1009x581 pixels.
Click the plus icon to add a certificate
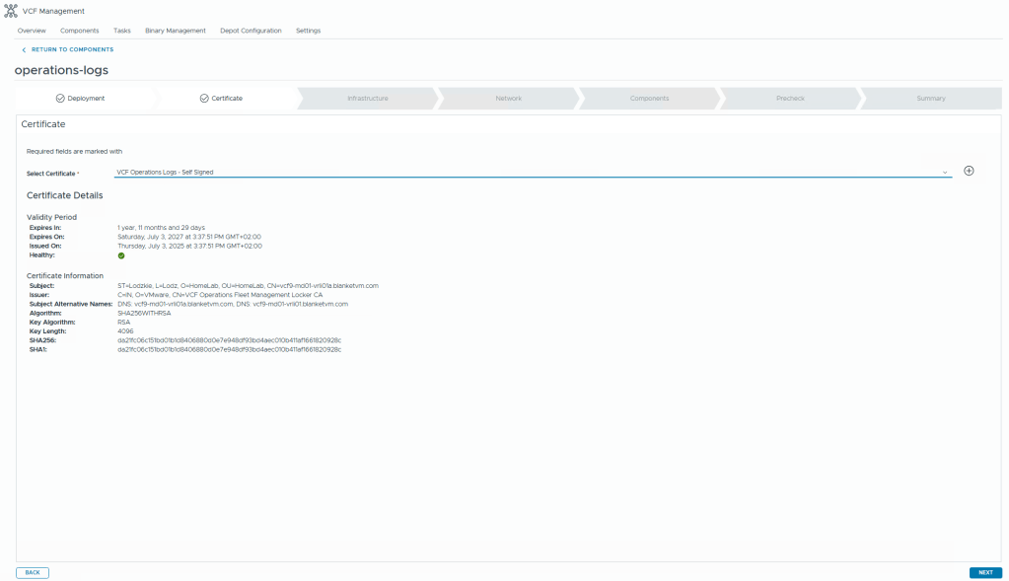pos(969,170)
